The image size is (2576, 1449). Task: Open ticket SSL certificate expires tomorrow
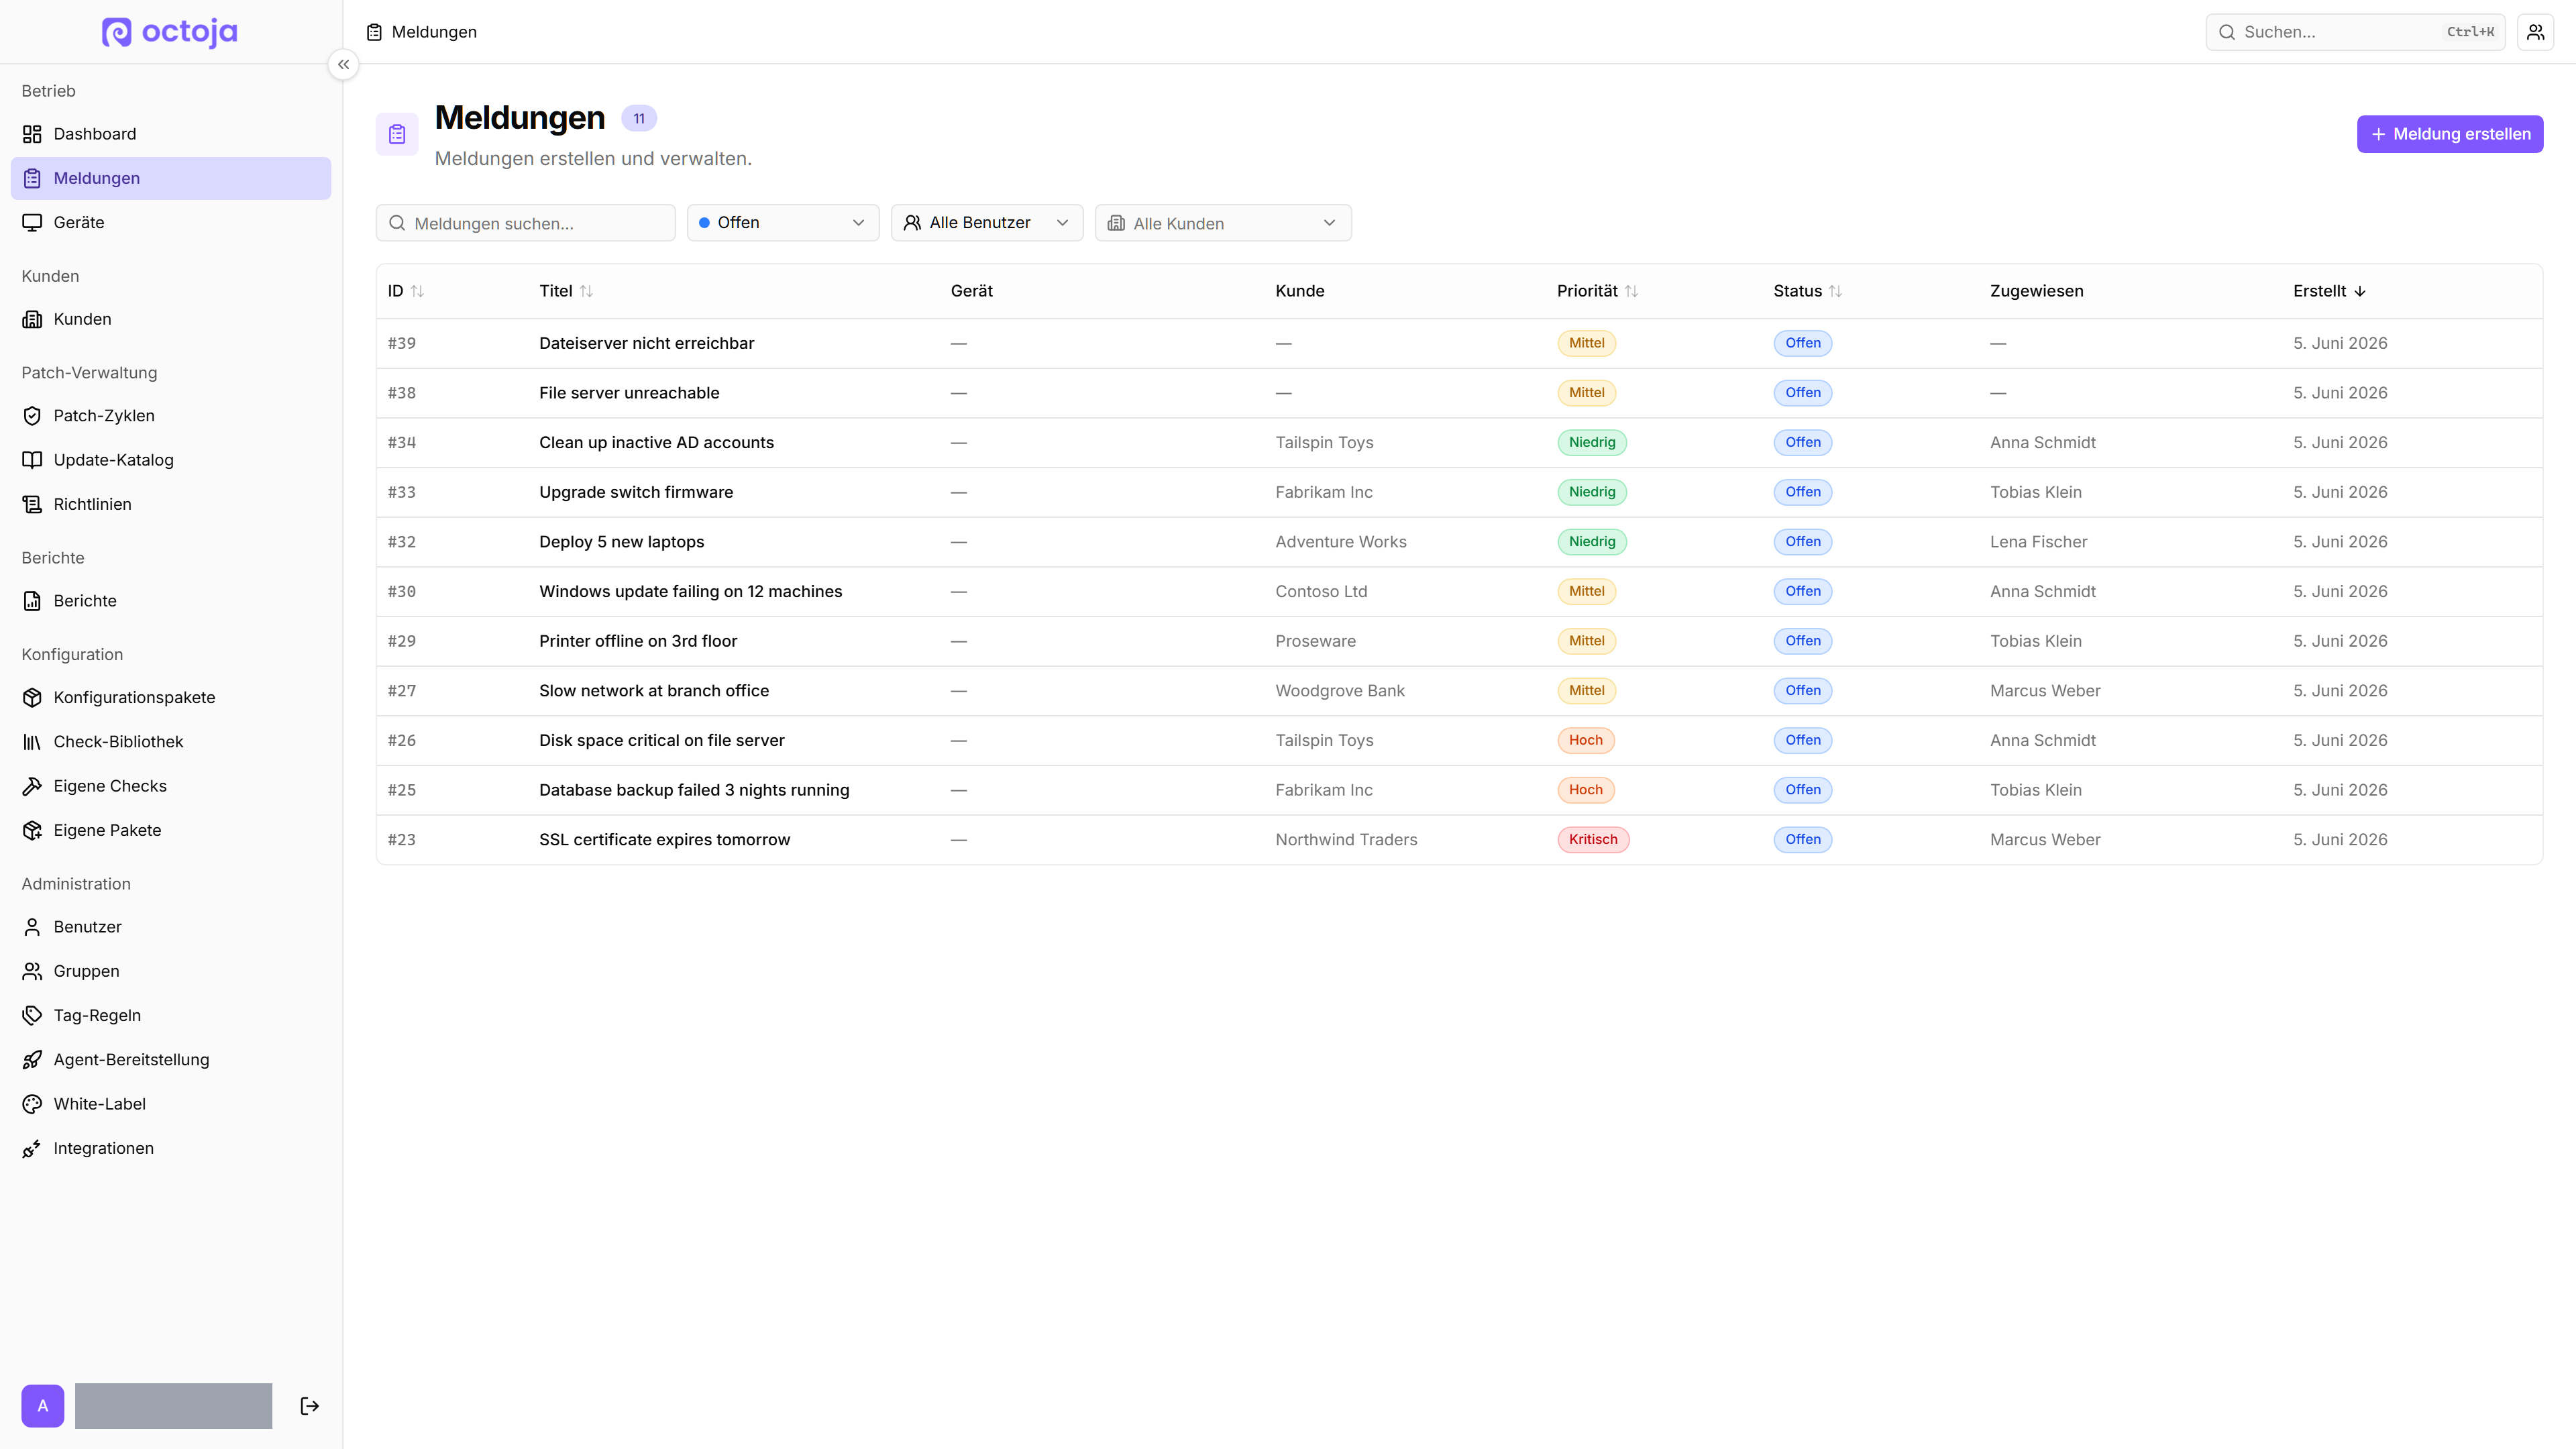point(664,840)
